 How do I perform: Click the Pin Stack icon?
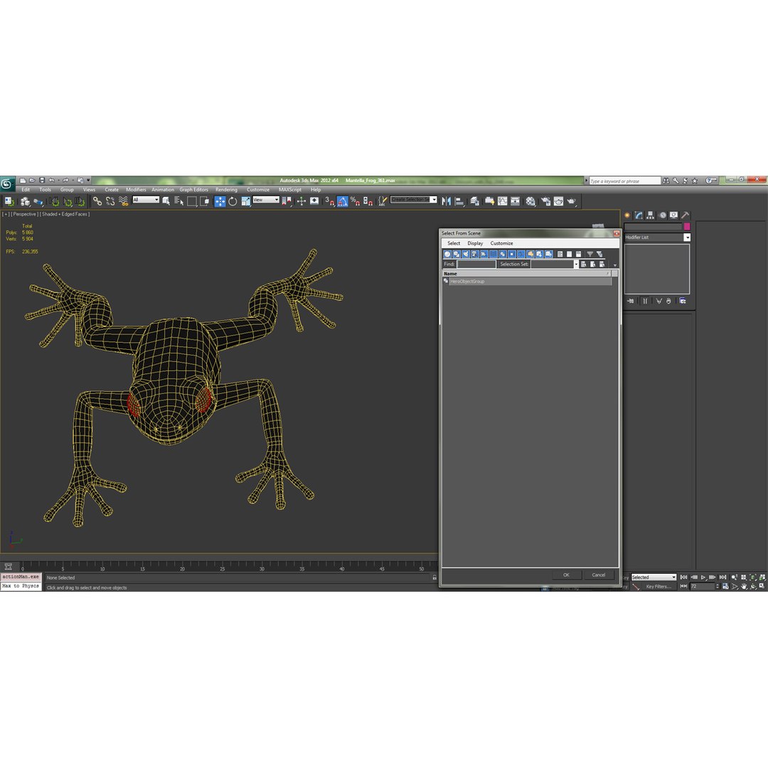point(631,301)
